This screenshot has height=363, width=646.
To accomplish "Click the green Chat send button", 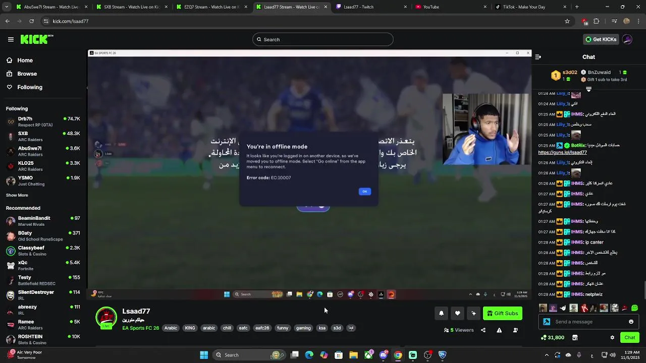I will click(630, 337).
